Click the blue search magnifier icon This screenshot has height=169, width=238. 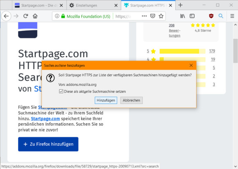pos(221,16)
